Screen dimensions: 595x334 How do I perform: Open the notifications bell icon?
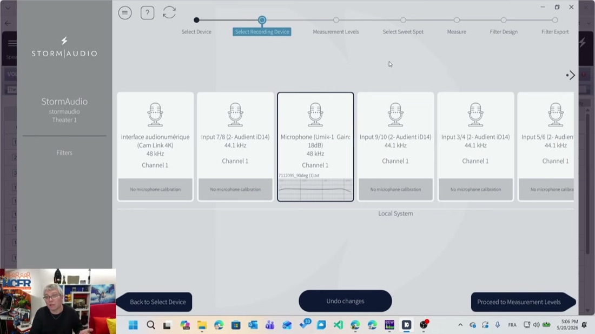pos(584,325)
